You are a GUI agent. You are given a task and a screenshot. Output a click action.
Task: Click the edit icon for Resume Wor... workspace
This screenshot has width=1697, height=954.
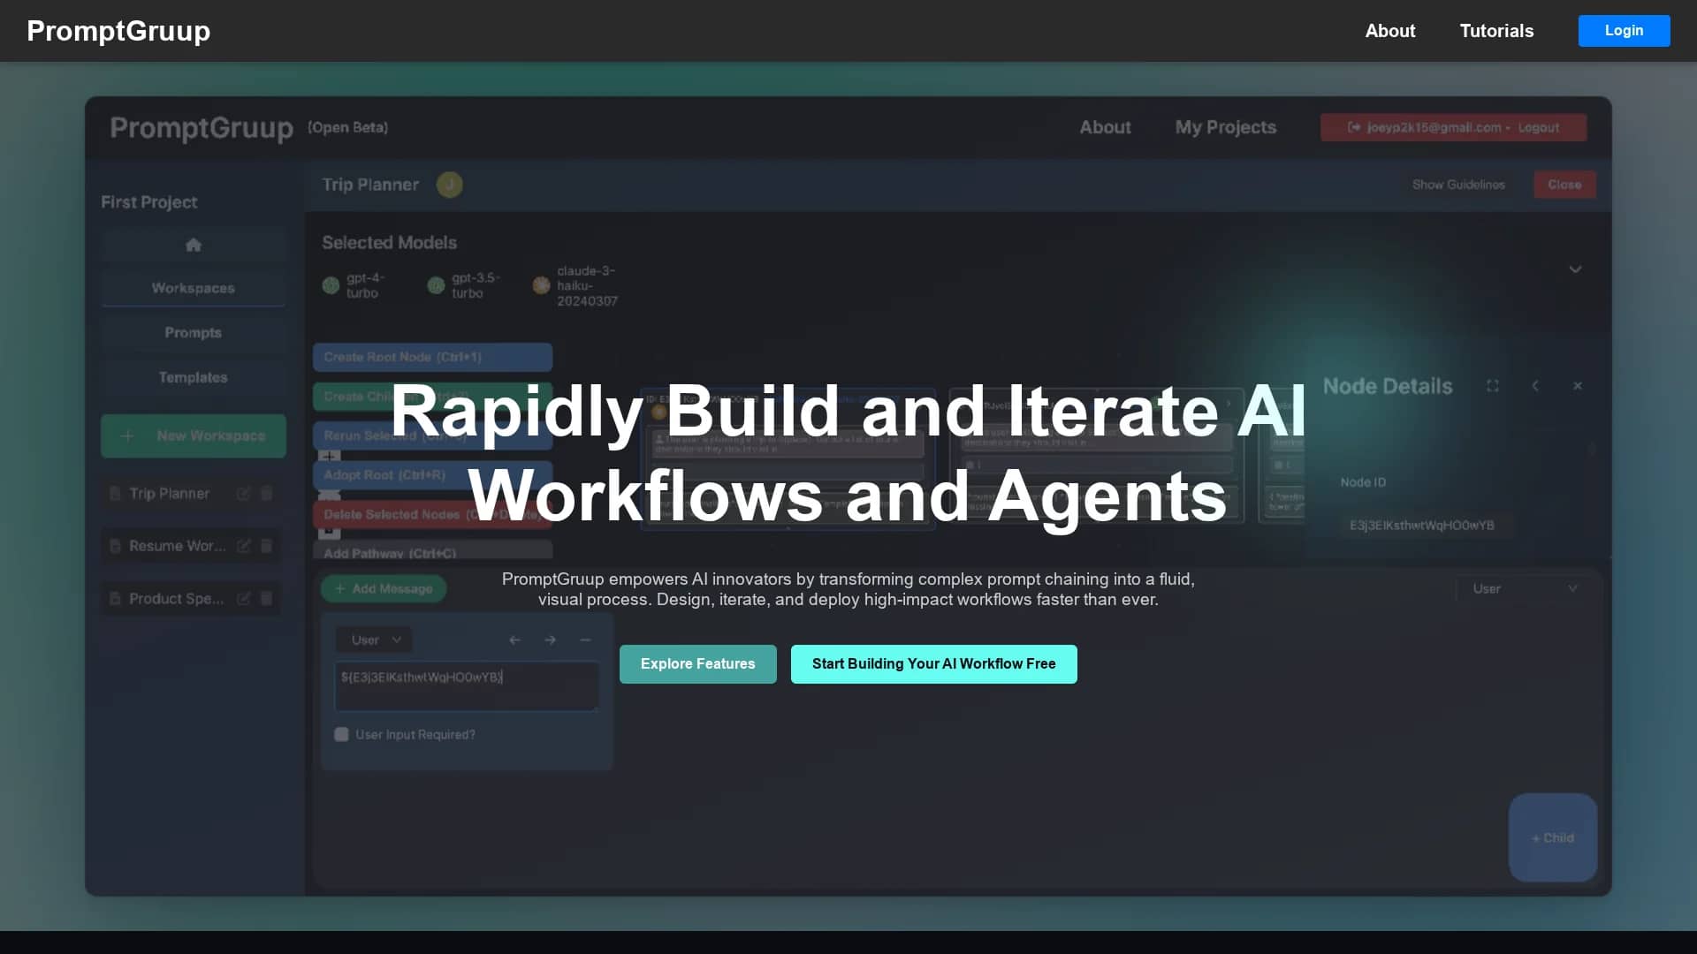coord(243,546)
